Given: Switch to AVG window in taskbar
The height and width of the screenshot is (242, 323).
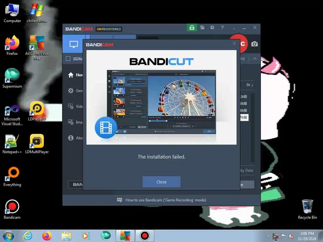Looking at the screenshot, I should tap(125, 236).
